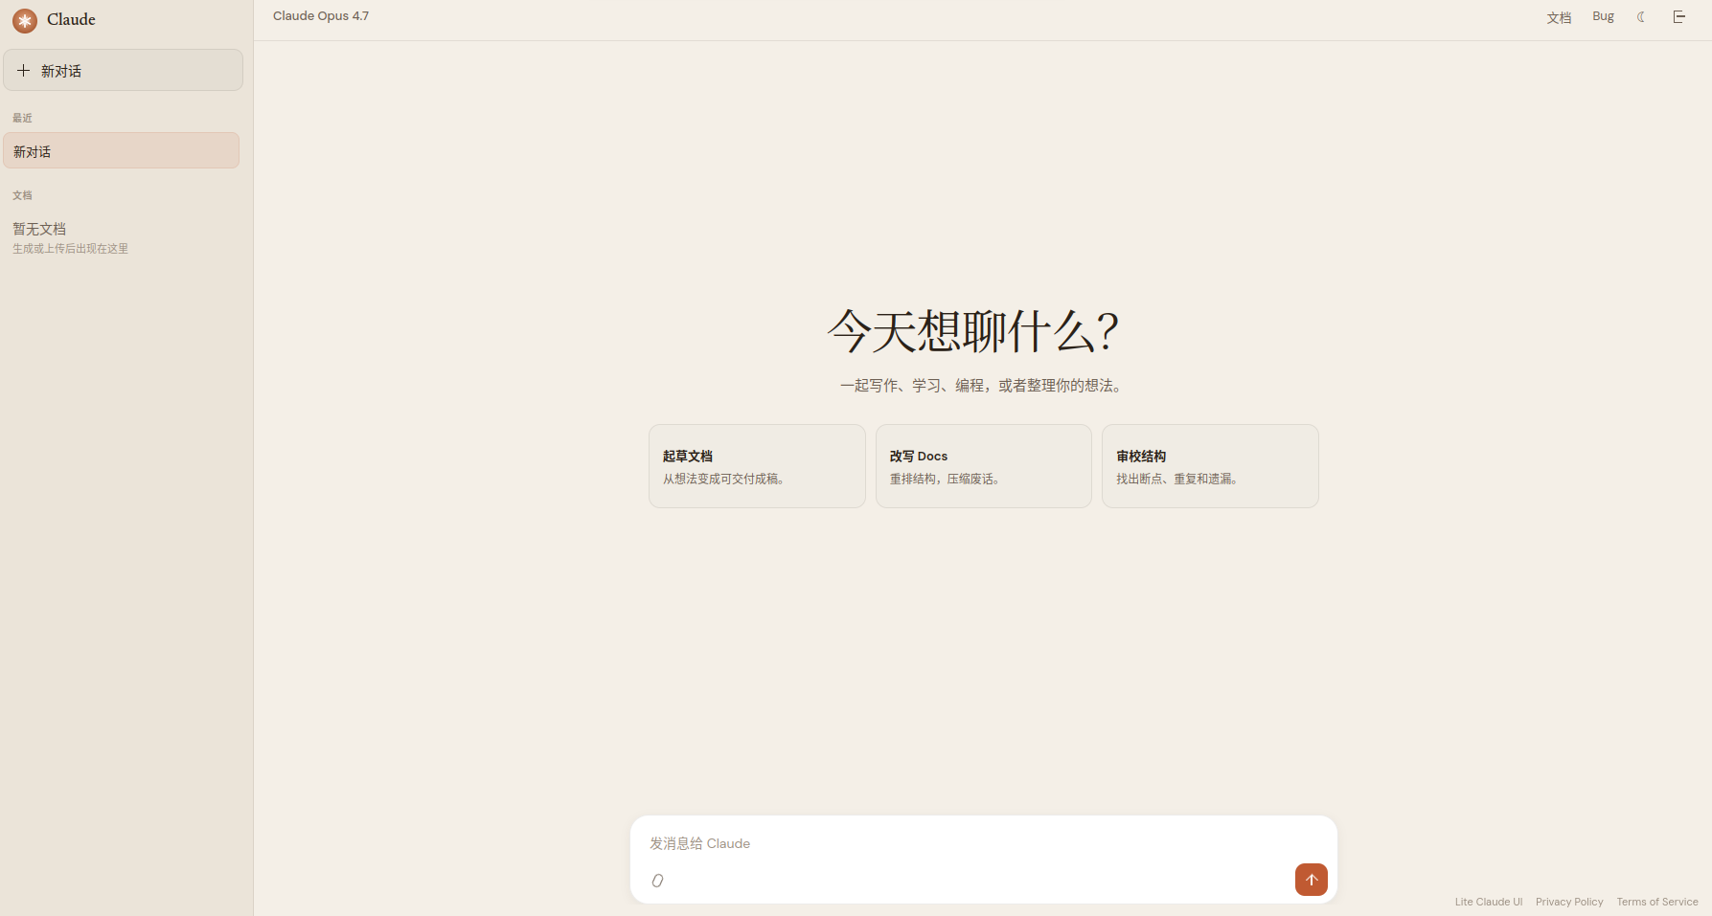Image resolution: width=1712 pixels, height=916 pixels.
Task: Open the recent 新对话 conversation
Action: click(x=122, y=150)
